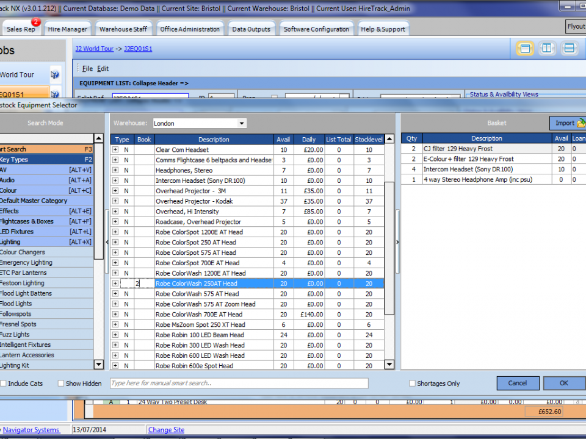
Task: Click the manual smart search text field
Action: click(x=239, y=383)
